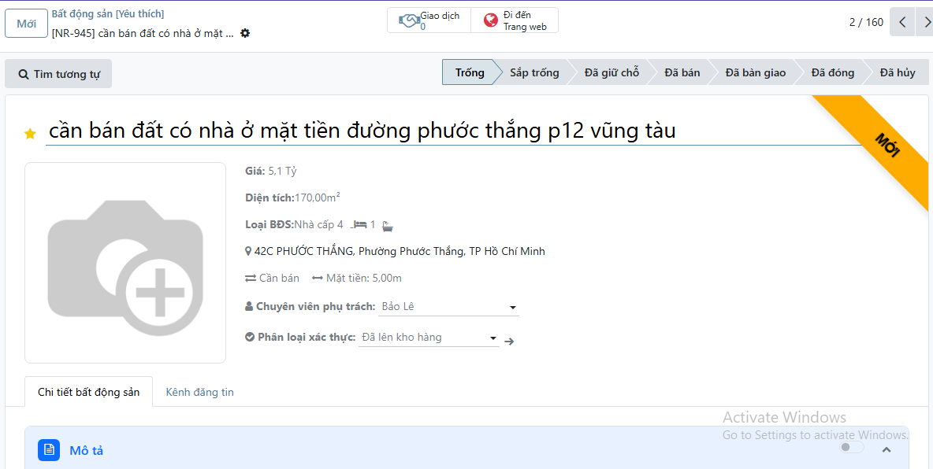Click the Đi đến Trang web button
Screen dimensions: 933x469
(515, 20)
